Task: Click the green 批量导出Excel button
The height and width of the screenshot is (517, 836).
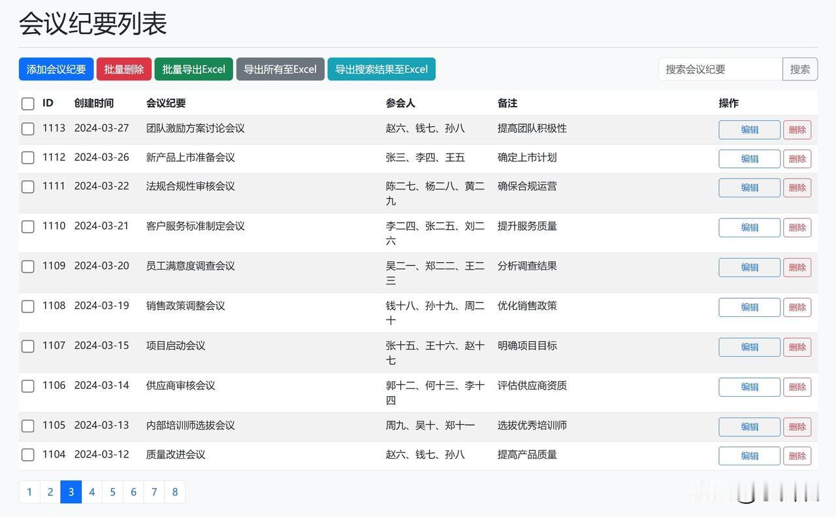Action: [x=193, y=69]
